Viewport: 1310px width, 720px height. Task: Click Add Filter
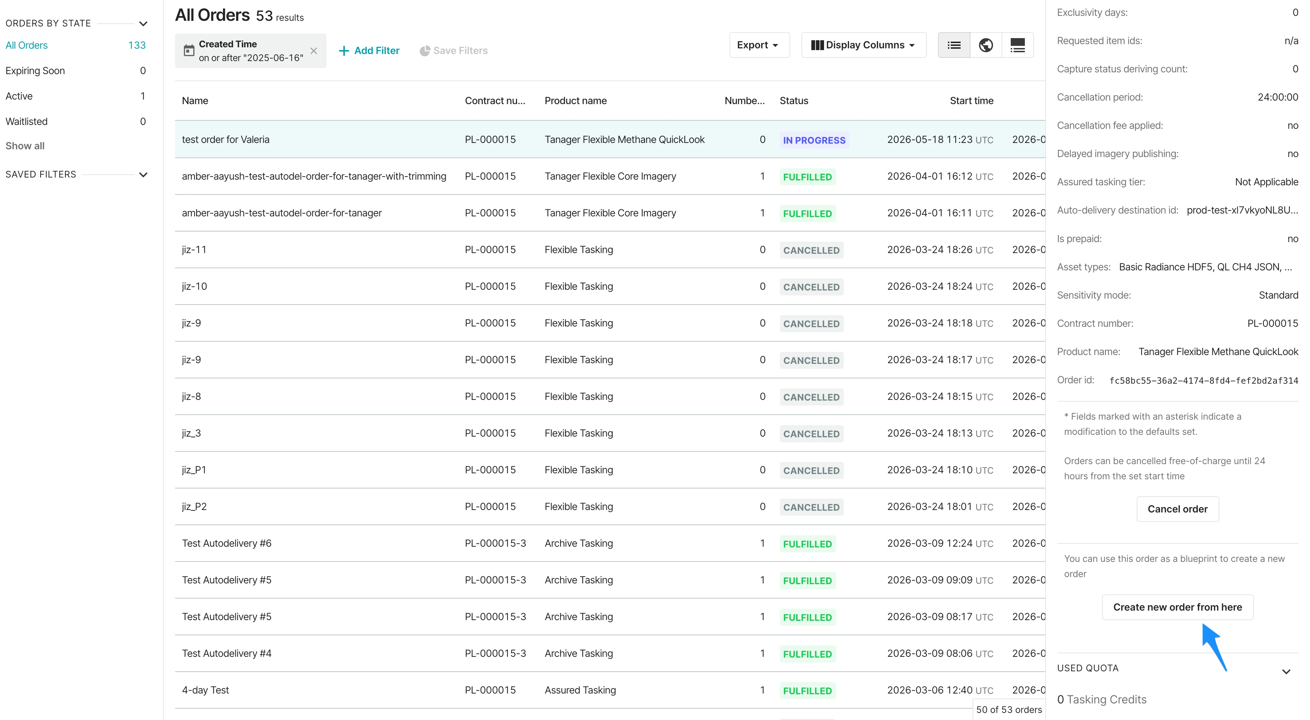[x=369, y=51]
